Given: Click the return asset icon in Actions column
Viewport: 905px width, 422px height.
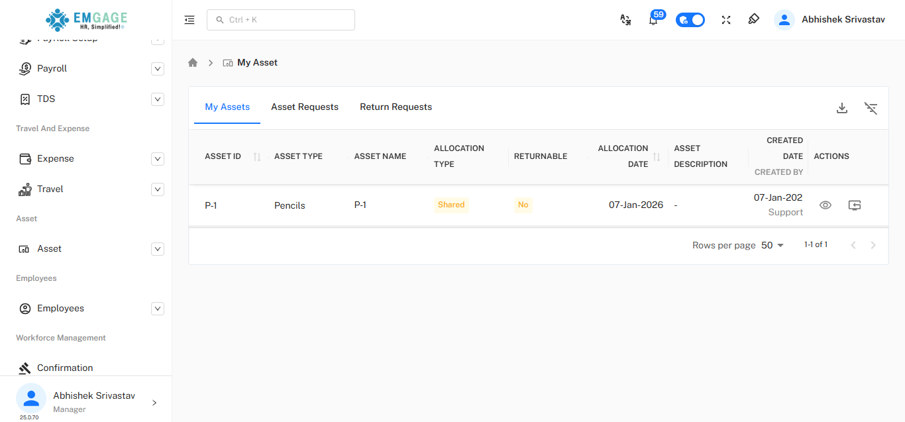Looking at the screenshot, I should (x=854, y=205).
